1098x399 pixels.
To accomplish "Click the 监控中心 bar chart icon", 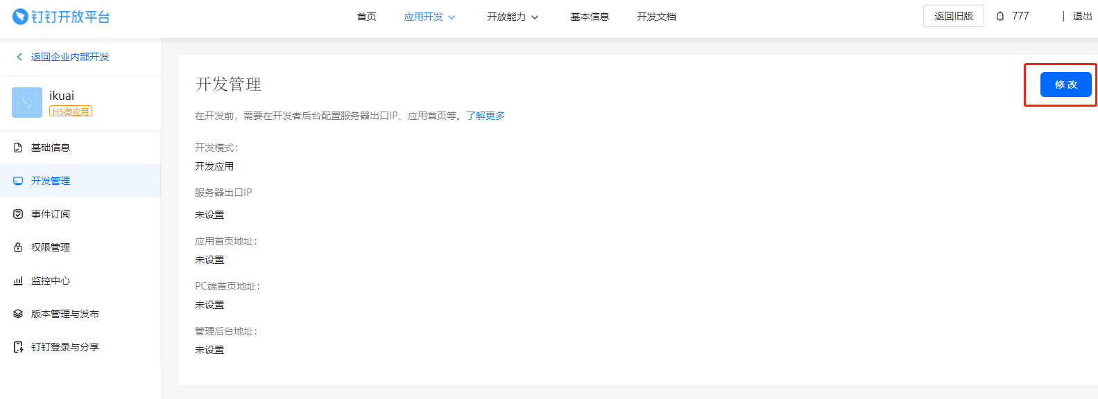I will pyautogui.click(x=18, y=281).
